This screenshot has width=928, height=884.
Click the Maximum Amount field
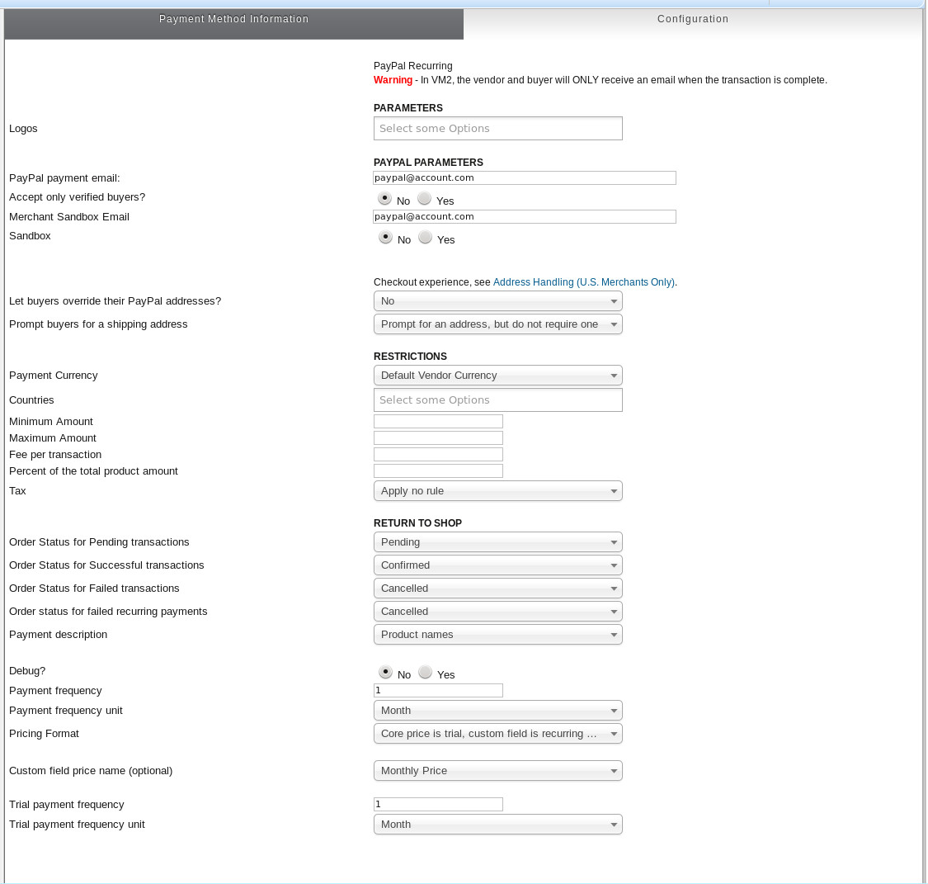[x=438, y=438]
